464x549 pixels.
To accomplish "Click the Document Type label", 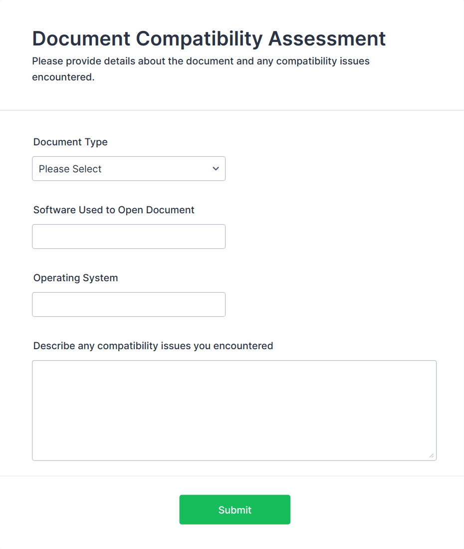I will click(x=70, y=142).
